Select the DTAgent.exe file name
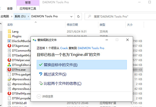The image size is (156, 107). [20, 46]
